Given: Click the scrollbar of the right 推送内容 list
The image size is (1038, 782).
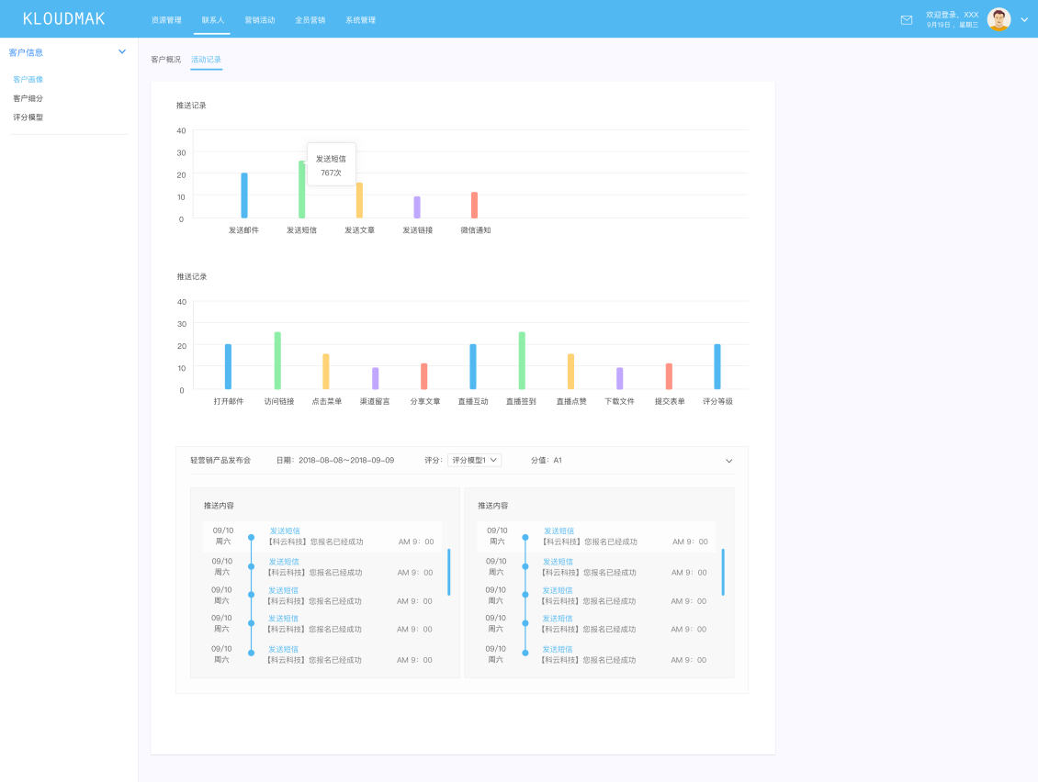Looking at the screenshot, I should point(723,573).
